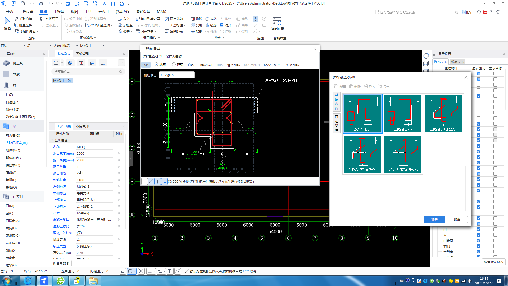Screen dimensions: 508x286
Task: Click the Save icon in quick access toolbar
Action: [x=40, y=3]
